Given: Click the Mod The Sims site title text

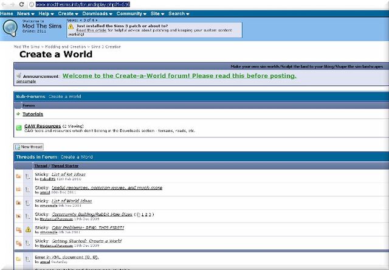Looking at the screenshot, I should pos(42,26).
